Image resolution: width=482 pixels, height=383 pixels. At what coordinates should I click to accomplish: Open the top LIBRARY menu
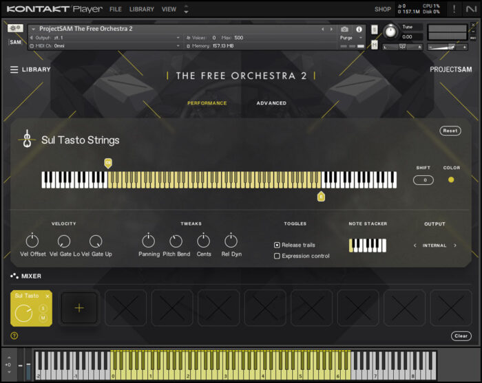click(141, 9)
